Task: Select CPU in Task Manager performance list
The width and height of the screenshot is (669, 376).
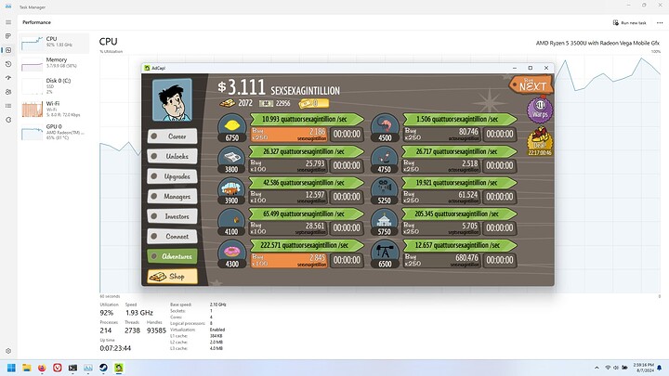Action: click(54, 42)
